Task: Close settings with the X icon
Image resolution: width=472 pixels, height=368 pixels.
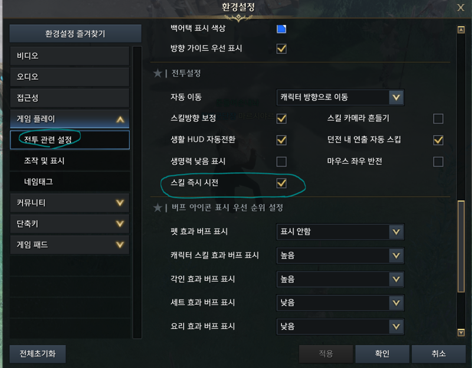Action: [461, 8]
